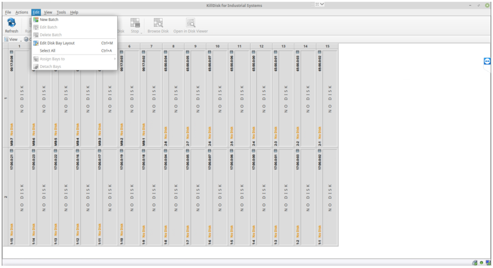Choose Edit Disk Bay Layout menu entry
This screenshot has width=493, height=268.
[x=75, y=43]
